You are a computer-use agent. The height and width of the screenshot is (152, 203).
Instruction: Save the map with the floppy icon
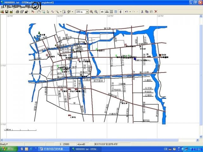coord(7,12)
